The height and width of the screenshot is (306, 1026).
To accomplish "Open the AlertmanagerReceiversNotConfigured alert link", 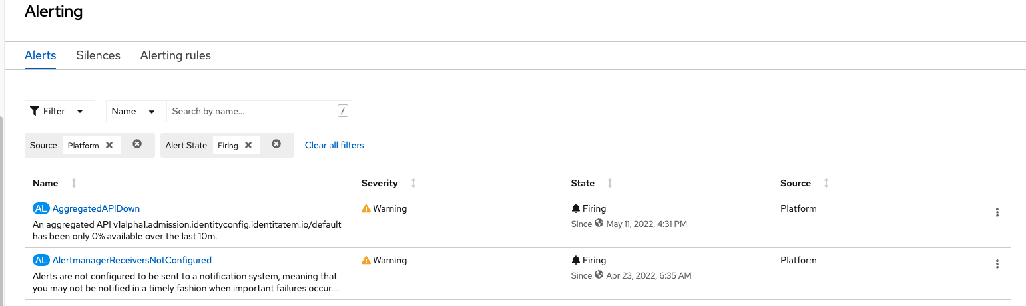I will pos(132,260).
